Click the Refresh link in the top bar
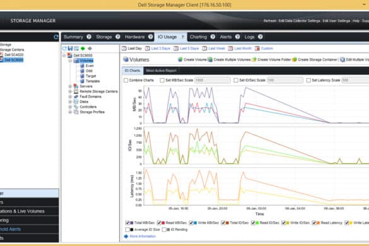 [x=270, y=21]
